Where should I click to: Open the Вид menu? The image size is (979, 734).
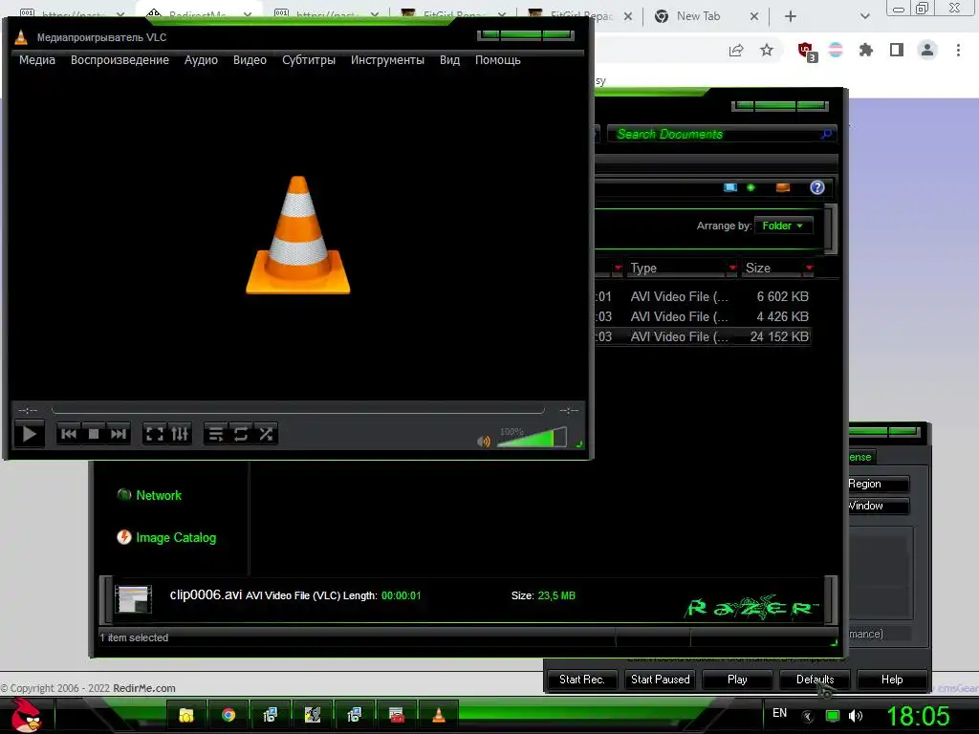pos(449,60)
